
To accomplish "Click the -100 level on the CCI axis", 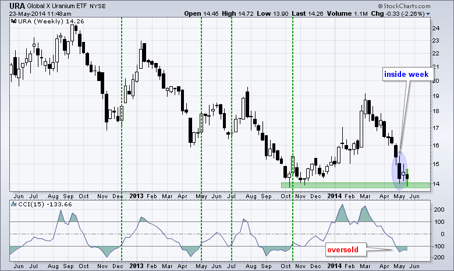I will 438,246.
